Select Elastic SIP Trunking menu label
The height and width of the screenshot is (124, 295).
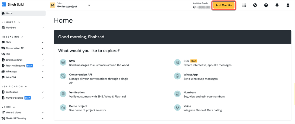[x=16, y=118]
